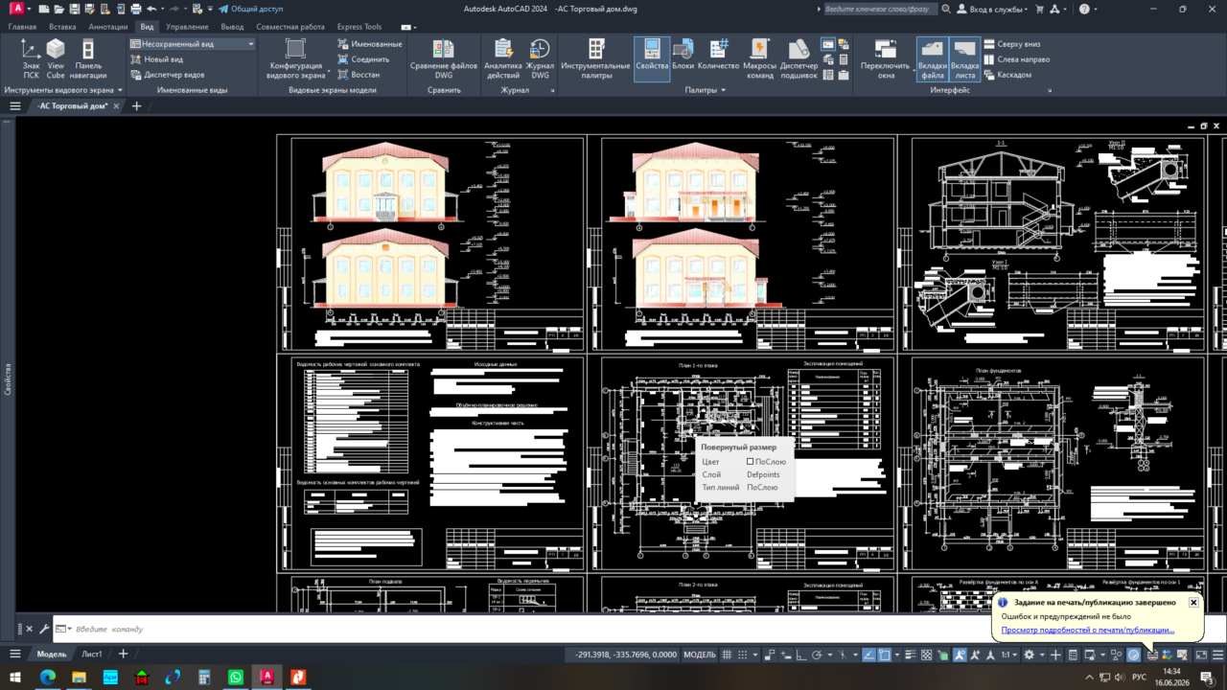
Task: Toggle snap mode in status bar
Action: pyautogui.click(x=743, y=655)
